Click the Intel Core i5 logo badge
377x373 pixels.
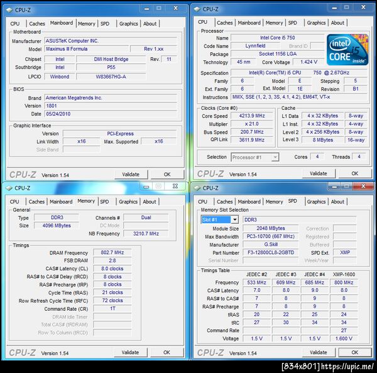pyautogui.click(x=347, y=50)
